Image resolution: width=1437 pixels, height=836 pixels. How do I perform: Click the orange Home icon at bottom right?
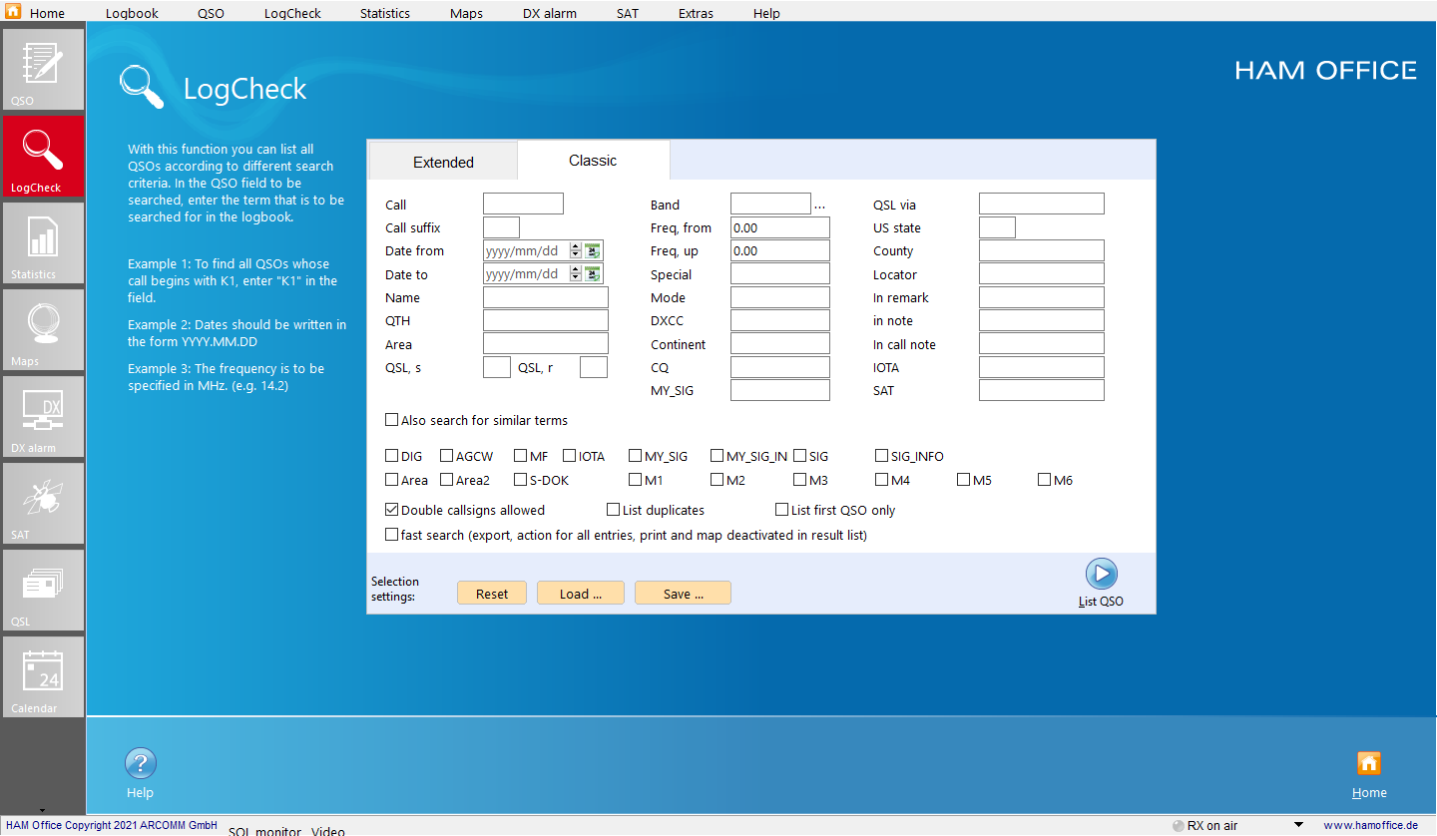(1369, 763)
